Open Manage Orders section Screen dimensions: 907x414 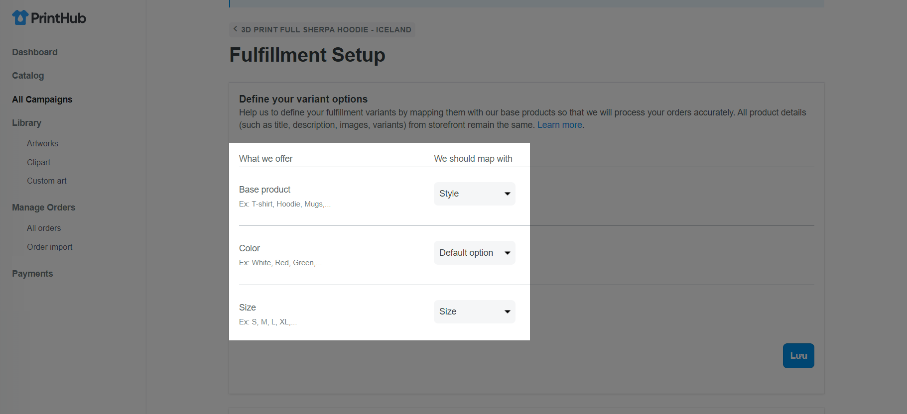click(x=44, y=207)
